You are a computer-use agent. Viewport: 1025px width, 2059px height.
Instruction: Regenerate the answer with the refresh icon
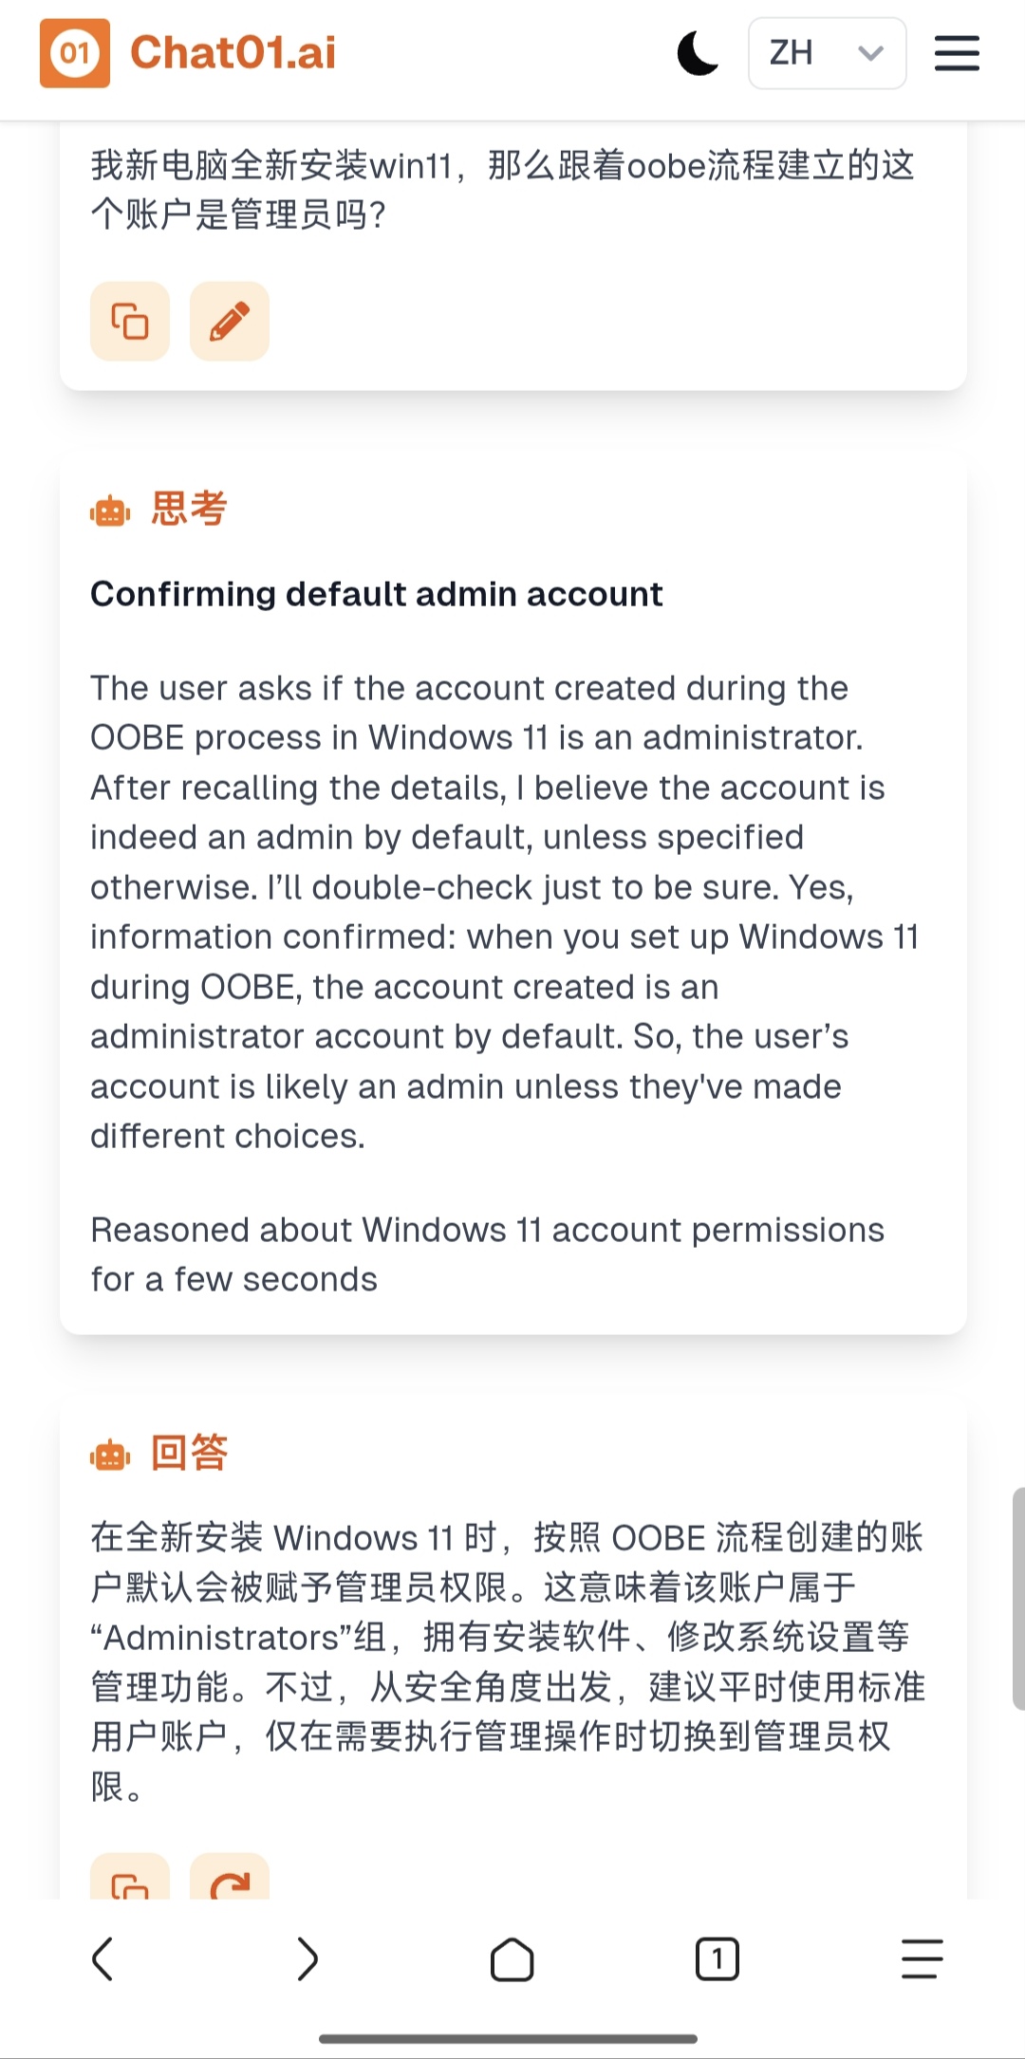(230, 1877)
